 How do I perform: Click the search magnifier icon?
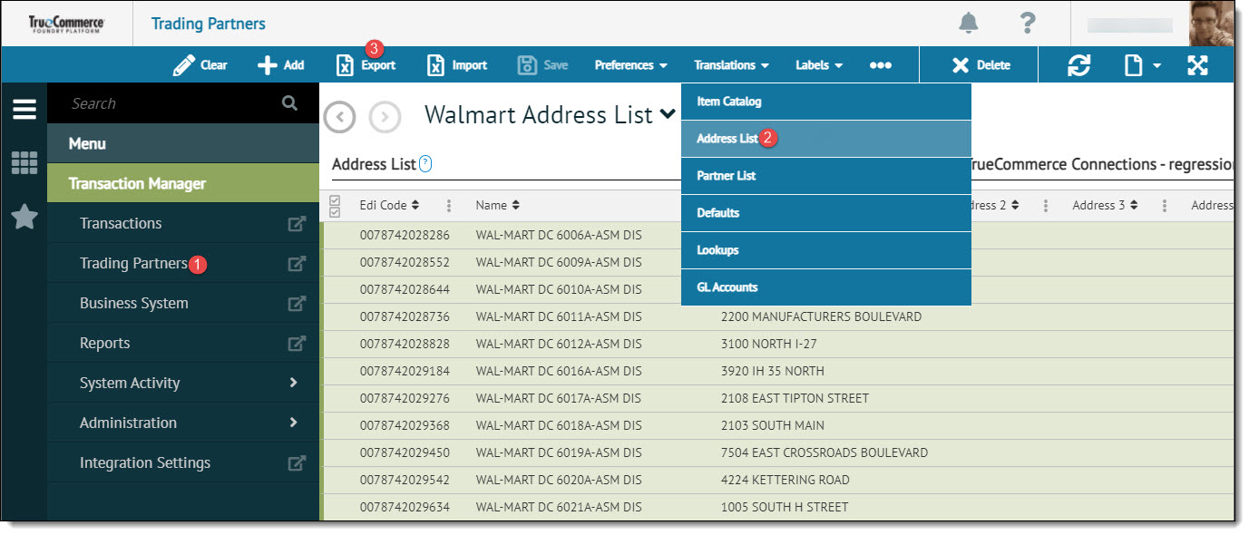[x=289, y=103]
